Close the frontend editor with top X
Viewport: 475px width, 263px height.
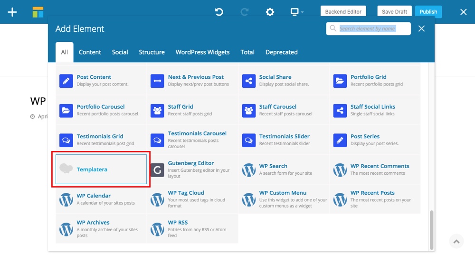click(463, 12)
